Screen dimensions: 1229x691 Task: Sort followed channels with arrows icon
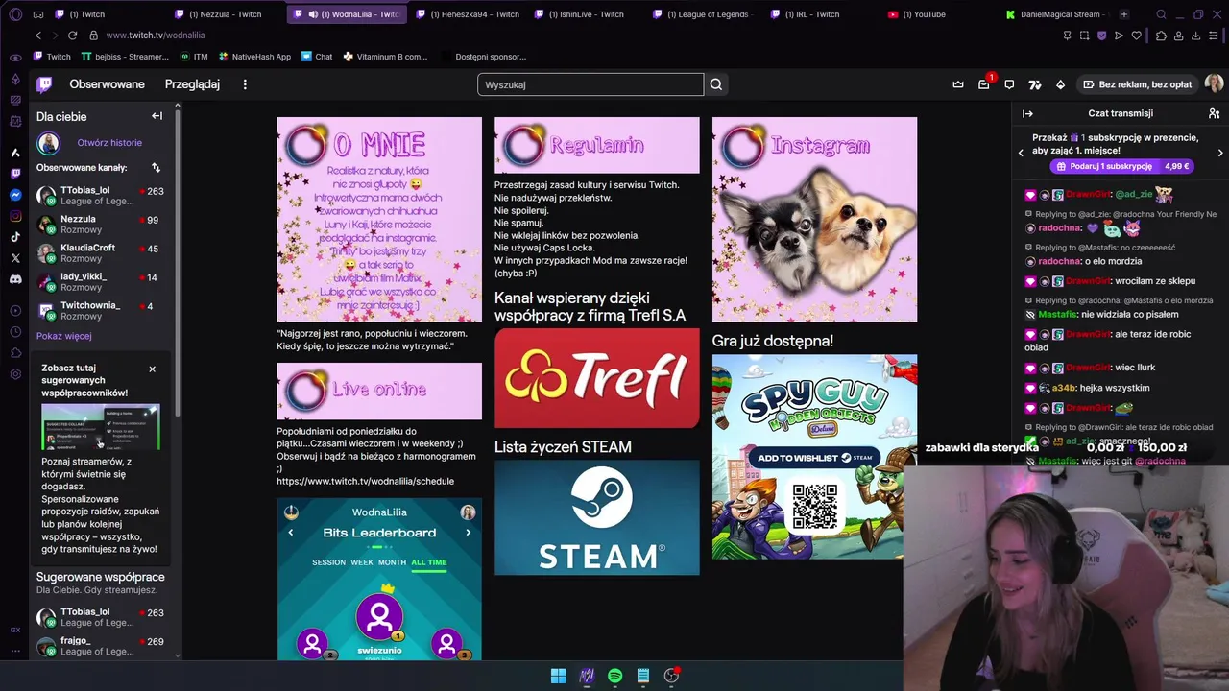(x=156, y=167)
